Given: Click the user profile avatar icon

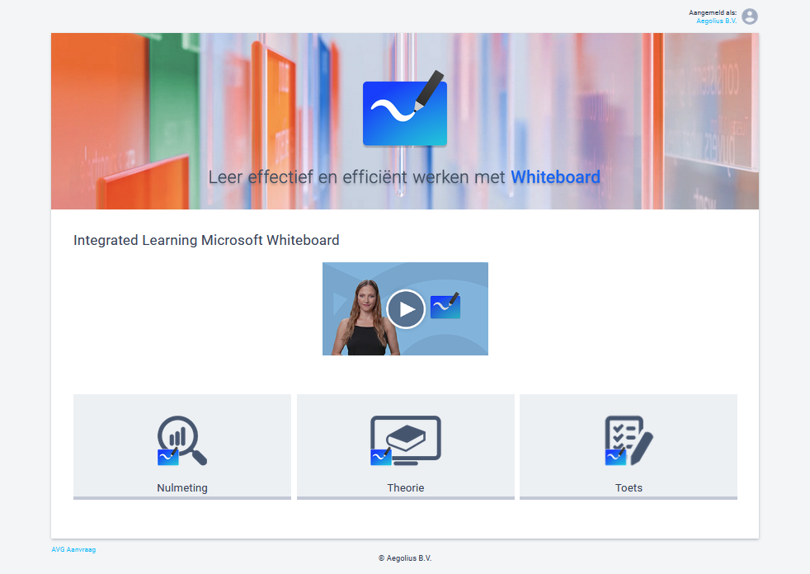Looking at the screenshot, I should click(749, 16).
